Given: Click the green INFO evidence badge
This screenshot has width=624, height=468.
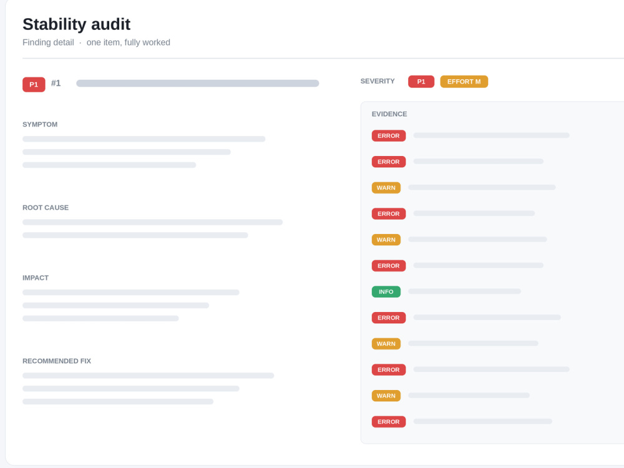Looking at the screenshot, I should 386,291.
